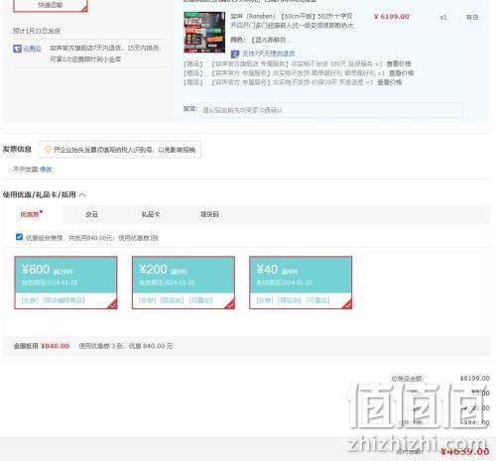View price of third gift item
Viewport: 496px width, 461px height.
tap(390, 82)
